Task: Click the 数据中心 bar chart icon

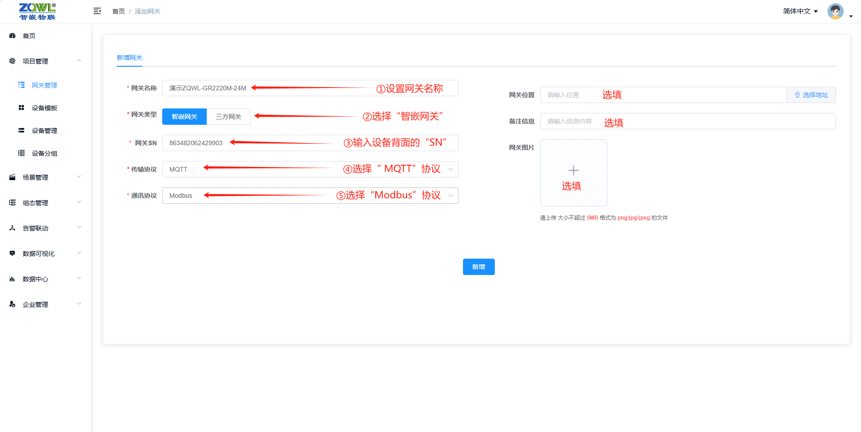Action: [12, 279]
